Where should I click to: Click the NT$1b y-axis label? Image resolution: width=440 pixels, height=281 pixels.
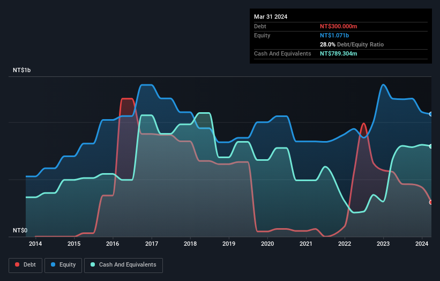pos(21,70)
